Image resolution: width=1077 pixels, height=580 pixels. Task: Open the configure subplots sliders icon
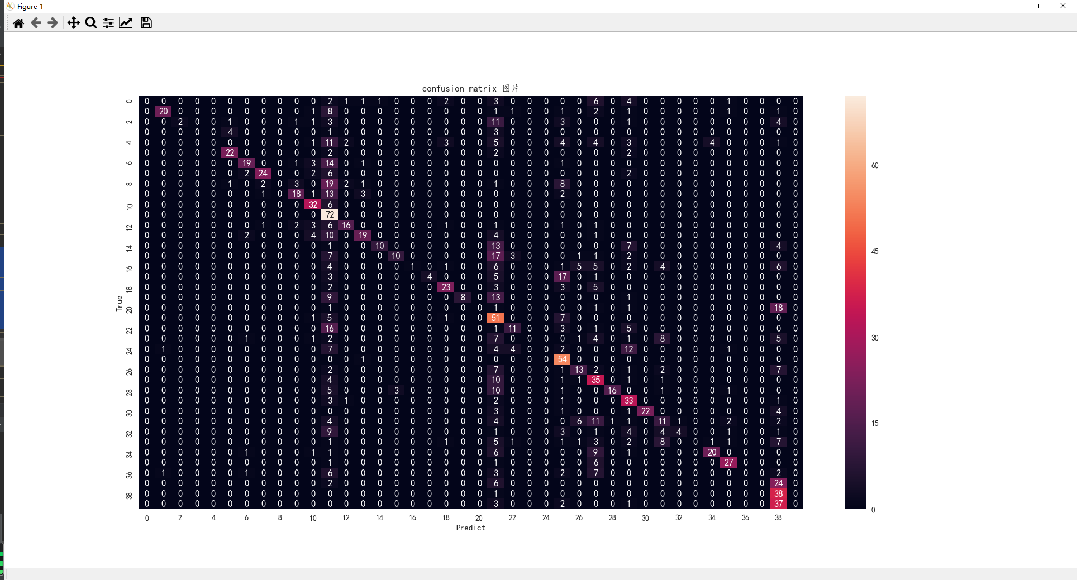[x=108, y=23]
